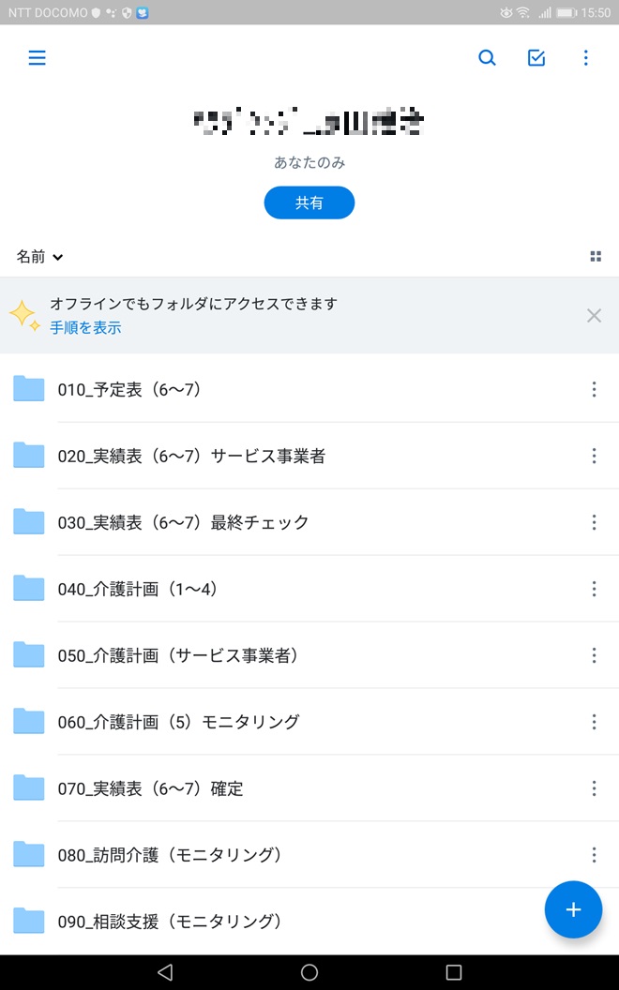This screenshot has width=619, height=990.
Task: Open folder 010_予定表（6〜7）
Action: pos(129,390)
